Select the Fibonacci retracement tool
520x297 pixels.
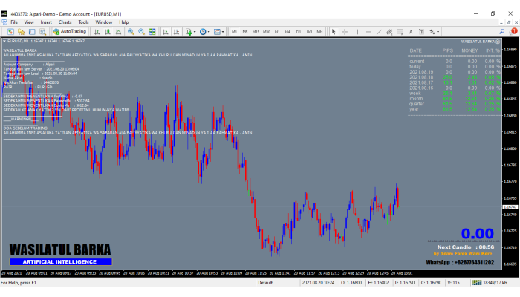click(401, 32)
